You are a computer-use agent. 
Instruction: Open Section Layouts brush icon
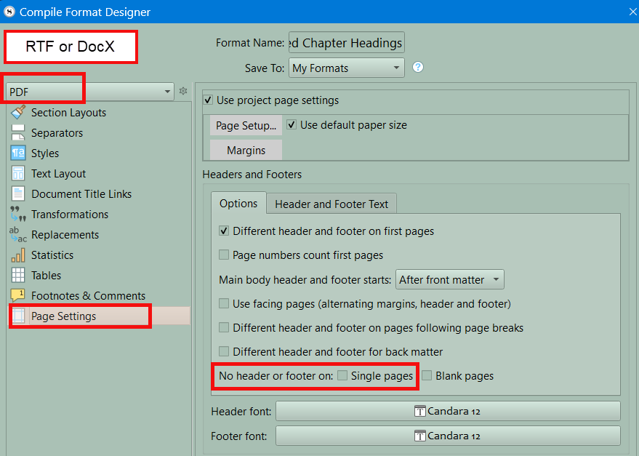pyautogui.click(x=18, y=113)
